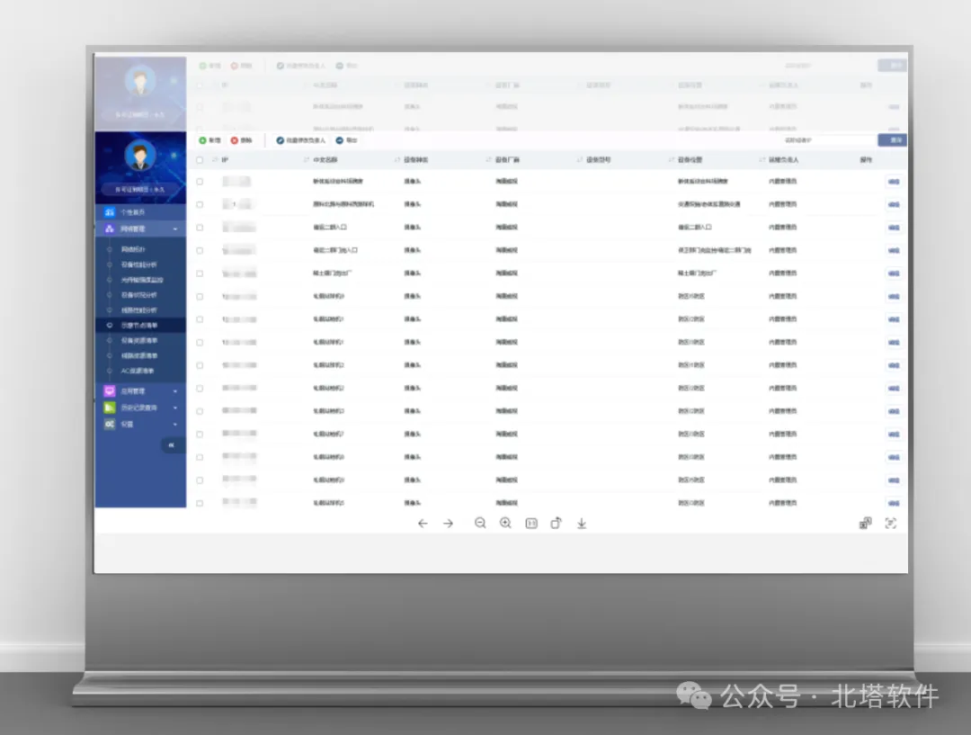Click the red Delete icon in toolbar
Image resolution: width=971 pixels, height=735 pixels.
coord(234,140)
